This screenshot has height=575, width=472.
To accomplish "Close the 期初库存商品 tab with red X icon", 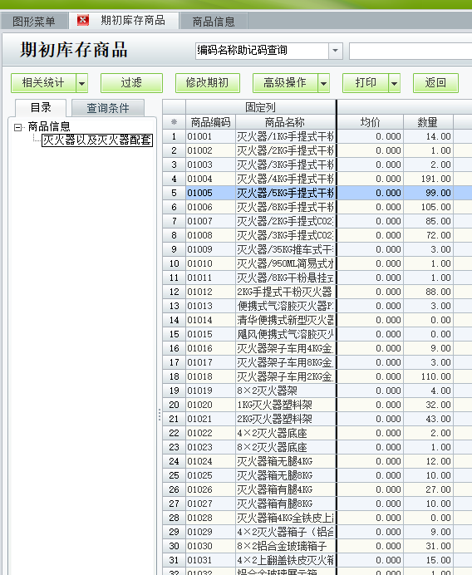I will [83, 20].
